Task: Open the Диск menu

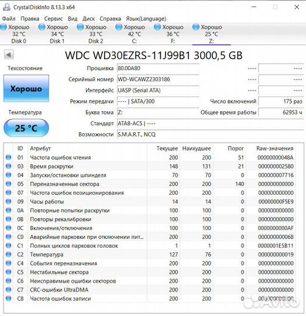Action: point(88,19)
